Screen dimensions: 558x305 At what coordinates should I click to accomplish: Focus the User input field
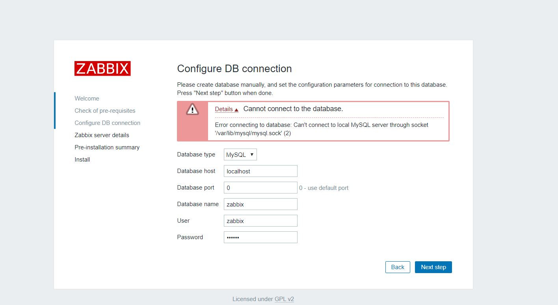pos(260,221)
